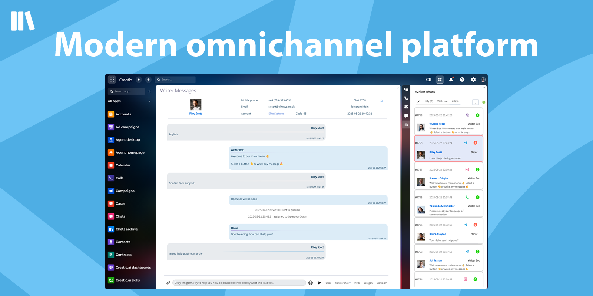Click the expand icon at Writer Messages corner
The height and width of the screenshot is (296, 593).
(398, 88)
